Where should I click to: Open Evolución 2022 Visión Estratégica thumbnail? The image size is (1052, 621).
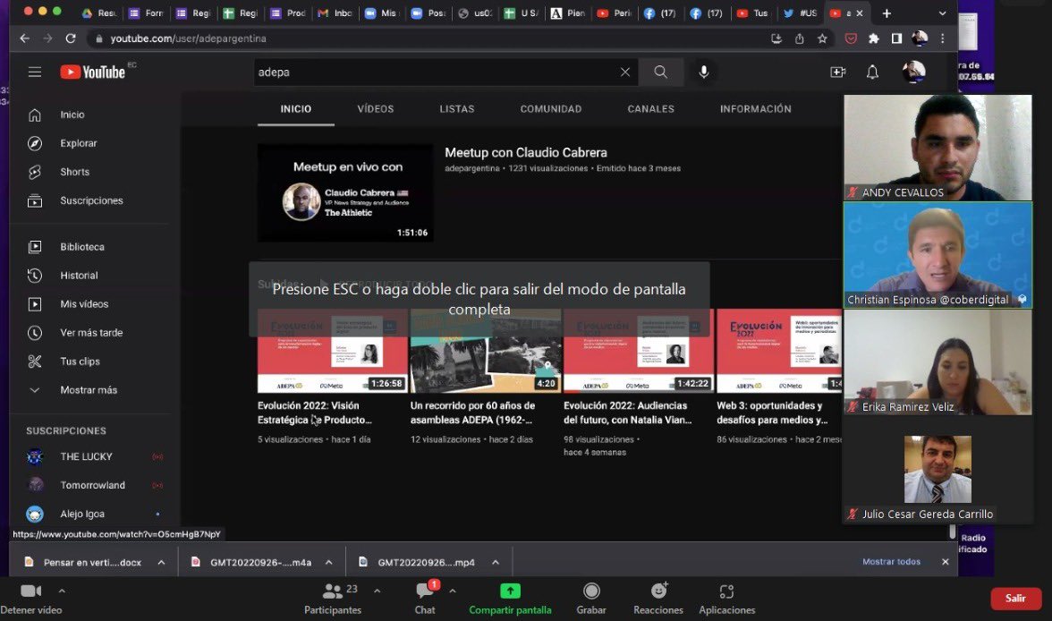(x=332, y=351)
